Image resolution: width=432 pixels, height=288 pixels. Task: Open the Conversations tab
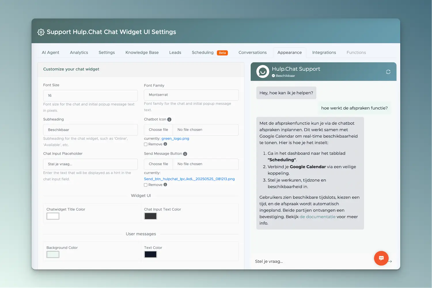coord(253,52)
